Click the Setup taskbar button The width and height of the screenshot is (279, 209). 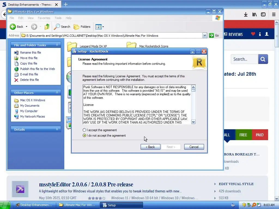[x=121, y=205]
